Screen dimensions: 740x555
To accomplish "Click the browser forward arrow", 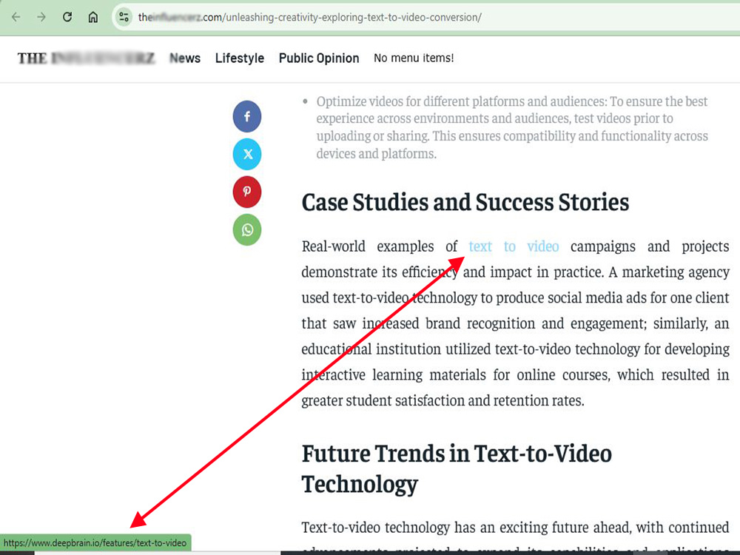I will coord(41,18).
